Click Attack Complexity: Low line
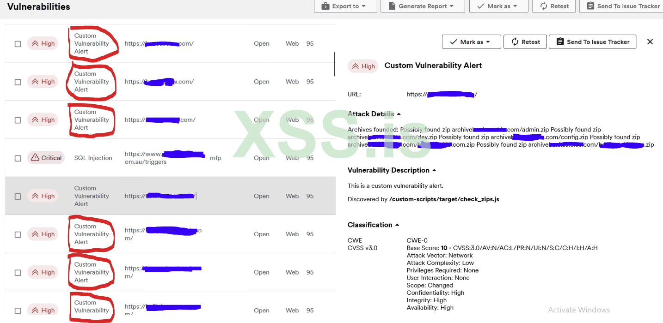Screen dimensions: 663x323 pyautogui.click(x=440, y=263)
